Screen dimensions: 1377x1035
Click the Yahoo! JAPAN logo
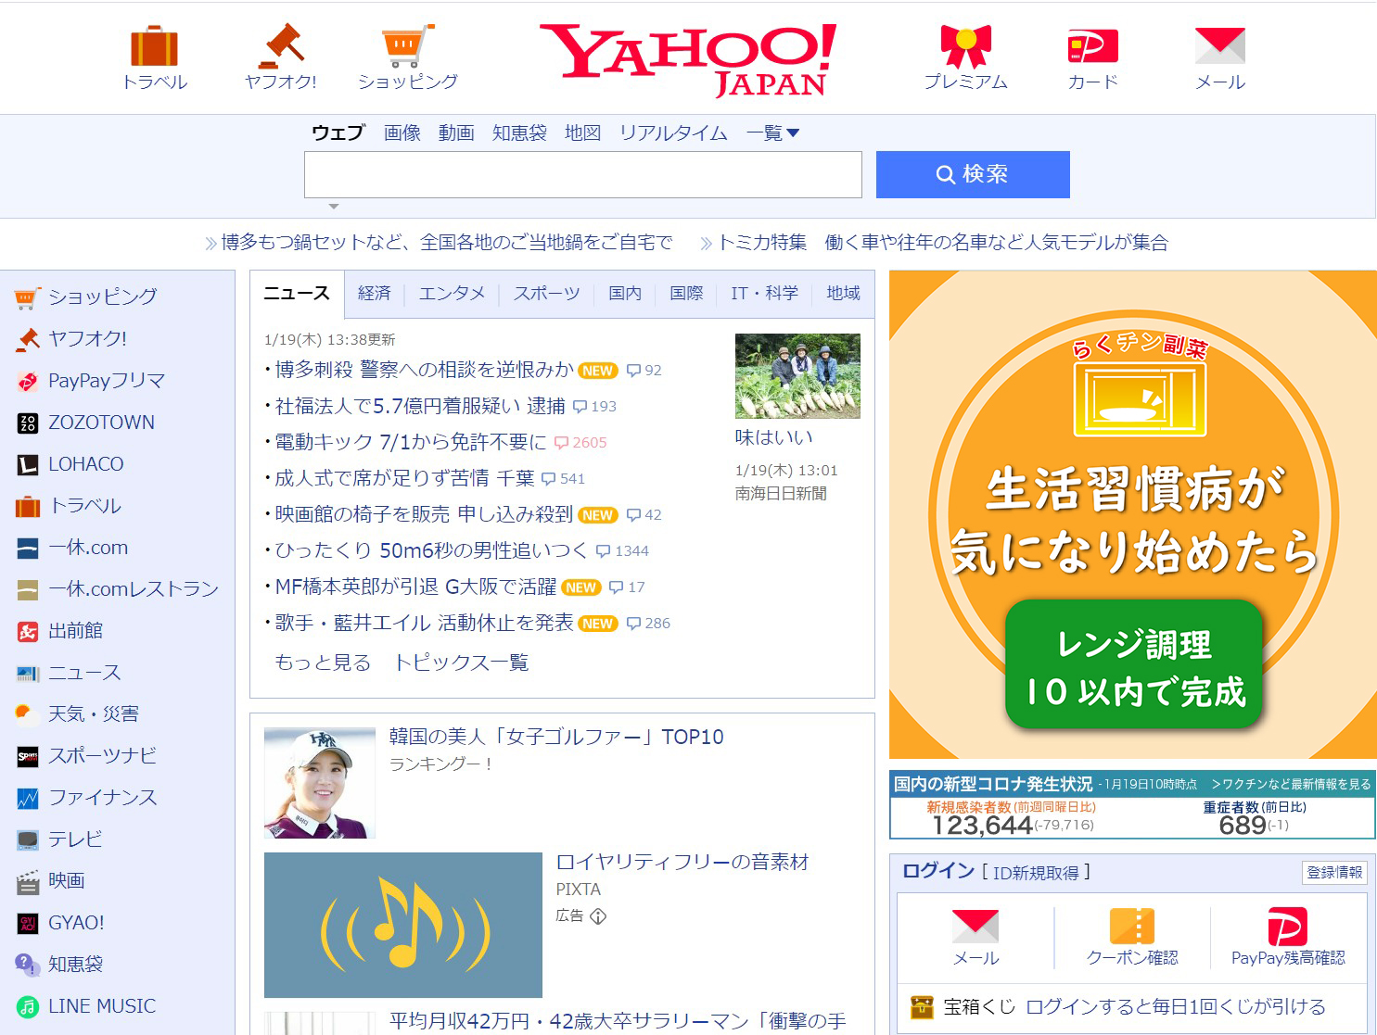pyautogui.click(x=687, y=59)
